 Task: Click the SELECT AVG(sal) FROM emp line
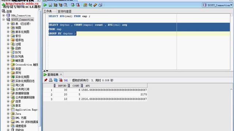pos(69,16)
